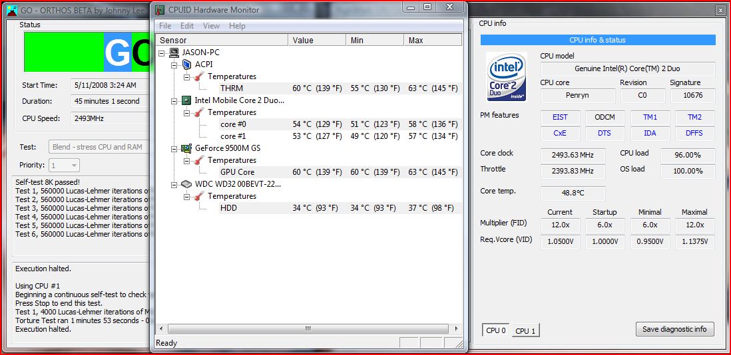
Task: Click the Intel Mobile Core 2 Duo chip icon
Action: (186, 100)
